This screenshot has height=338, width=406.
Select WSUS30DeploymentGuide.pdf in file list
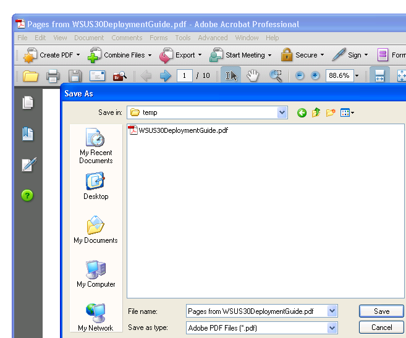[179, 130]
